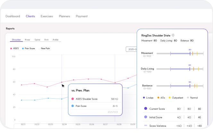Image resolution: width=213 pixels, height=135 pixels.
Task: Toggle the ASES legend series
Action: 14,49
